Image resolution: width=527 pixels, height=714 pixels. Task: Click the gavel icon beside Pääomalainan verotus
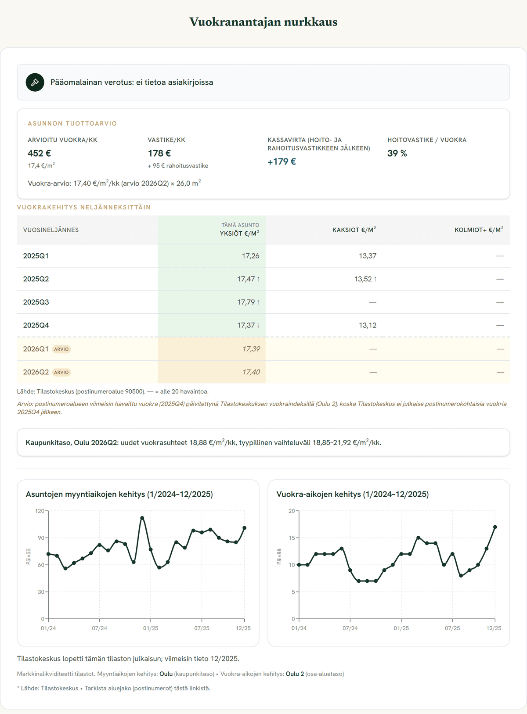(x=35, y=83)
